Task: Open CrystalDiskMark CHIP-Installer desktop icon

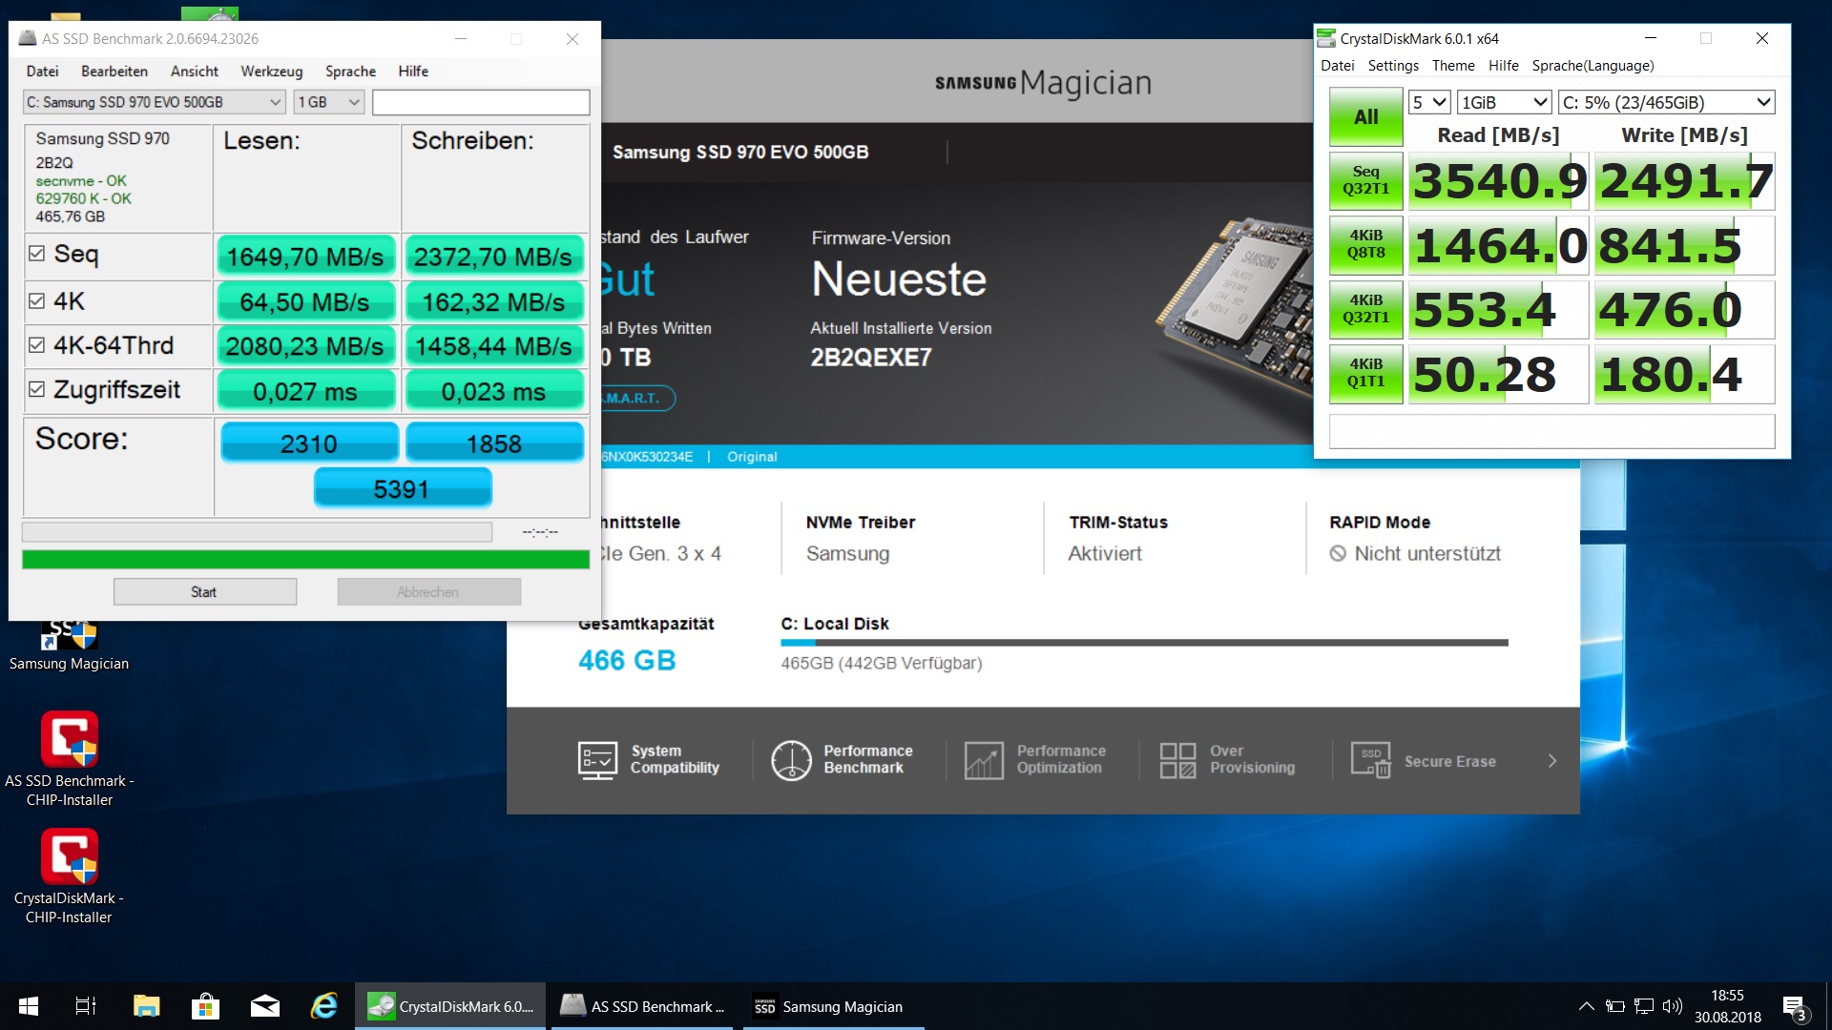Action: pyautogui.click(x=70, y=857)
